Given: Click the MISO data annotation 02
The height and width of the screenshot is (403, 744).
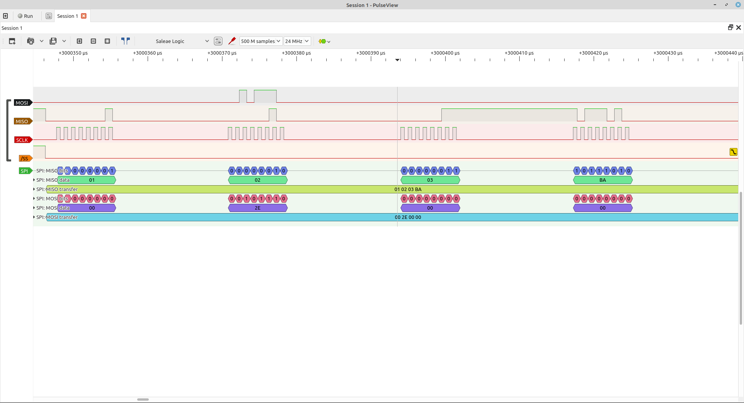Looking at the screenshot, I should [x=258, y=180].
